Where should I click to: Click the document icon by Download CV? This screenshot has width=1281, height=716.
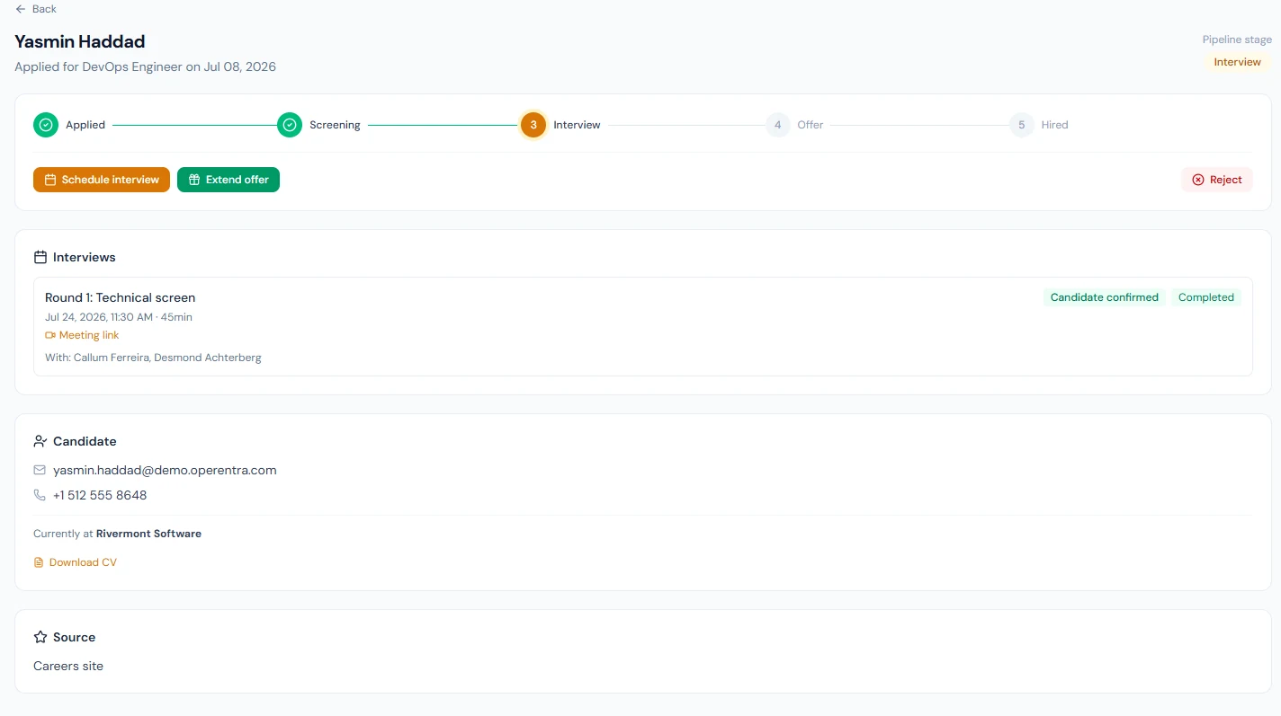click(x=39, y=562)
